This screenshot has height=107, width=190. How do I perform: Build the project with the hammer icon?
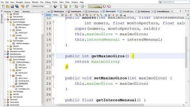point(61,6)
